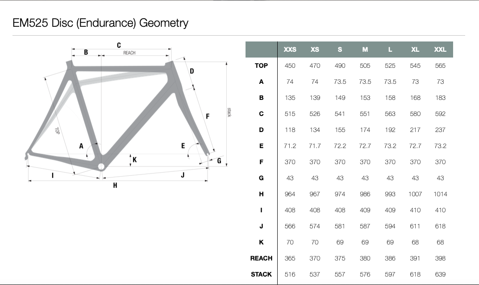This screenshot has height=285, width=479.
Task: Click the TOP row label
Action: (261, 66)
